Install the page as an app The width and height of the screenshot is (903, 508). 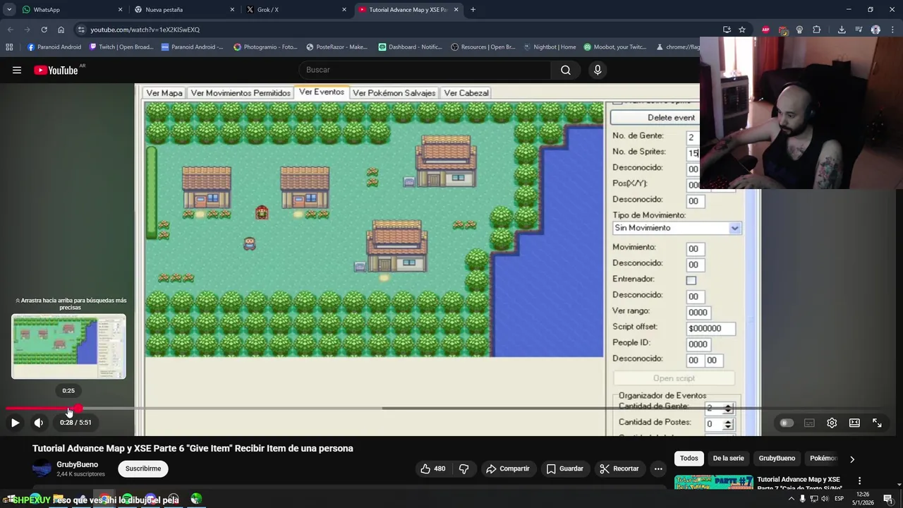(727, 30)
